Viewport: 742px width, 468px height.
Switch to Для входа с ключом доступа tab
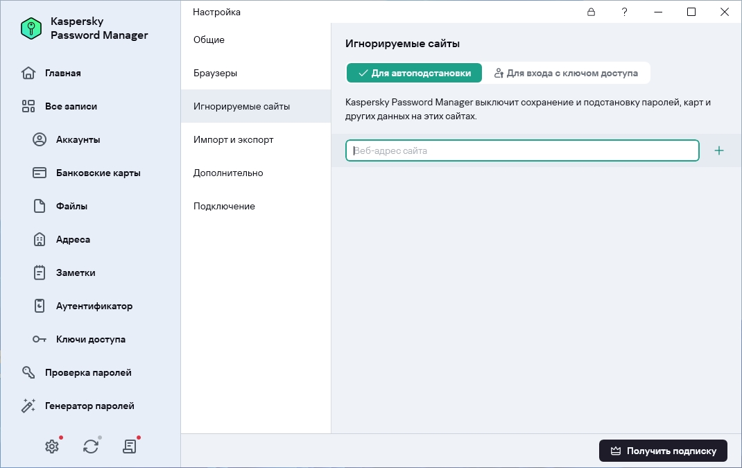[x=566, y=73]
